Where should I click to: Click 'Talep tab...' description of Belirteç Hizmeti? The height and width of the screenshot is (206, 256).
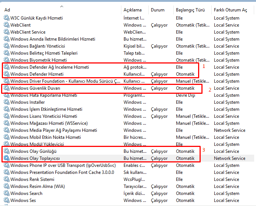click(134, 53)
